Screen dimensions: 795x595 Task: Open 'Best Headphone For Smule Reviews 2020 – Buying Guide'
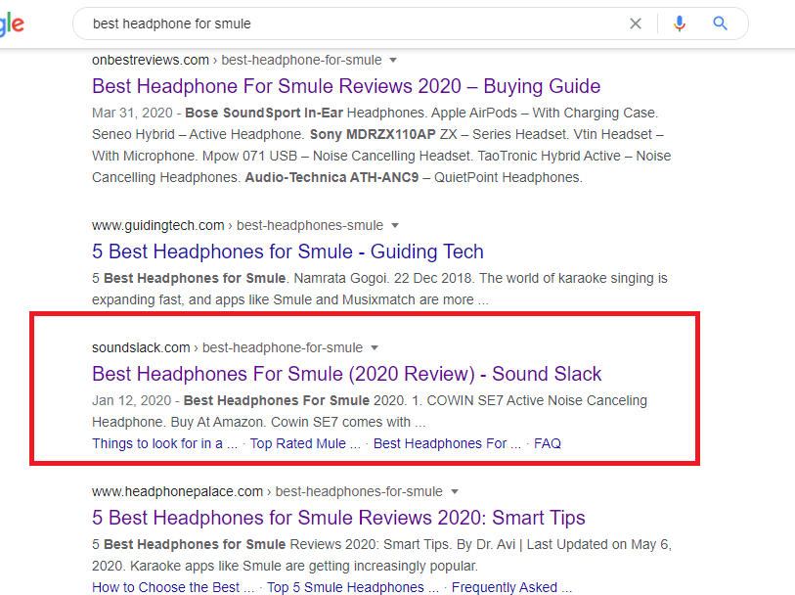point(346,86)
